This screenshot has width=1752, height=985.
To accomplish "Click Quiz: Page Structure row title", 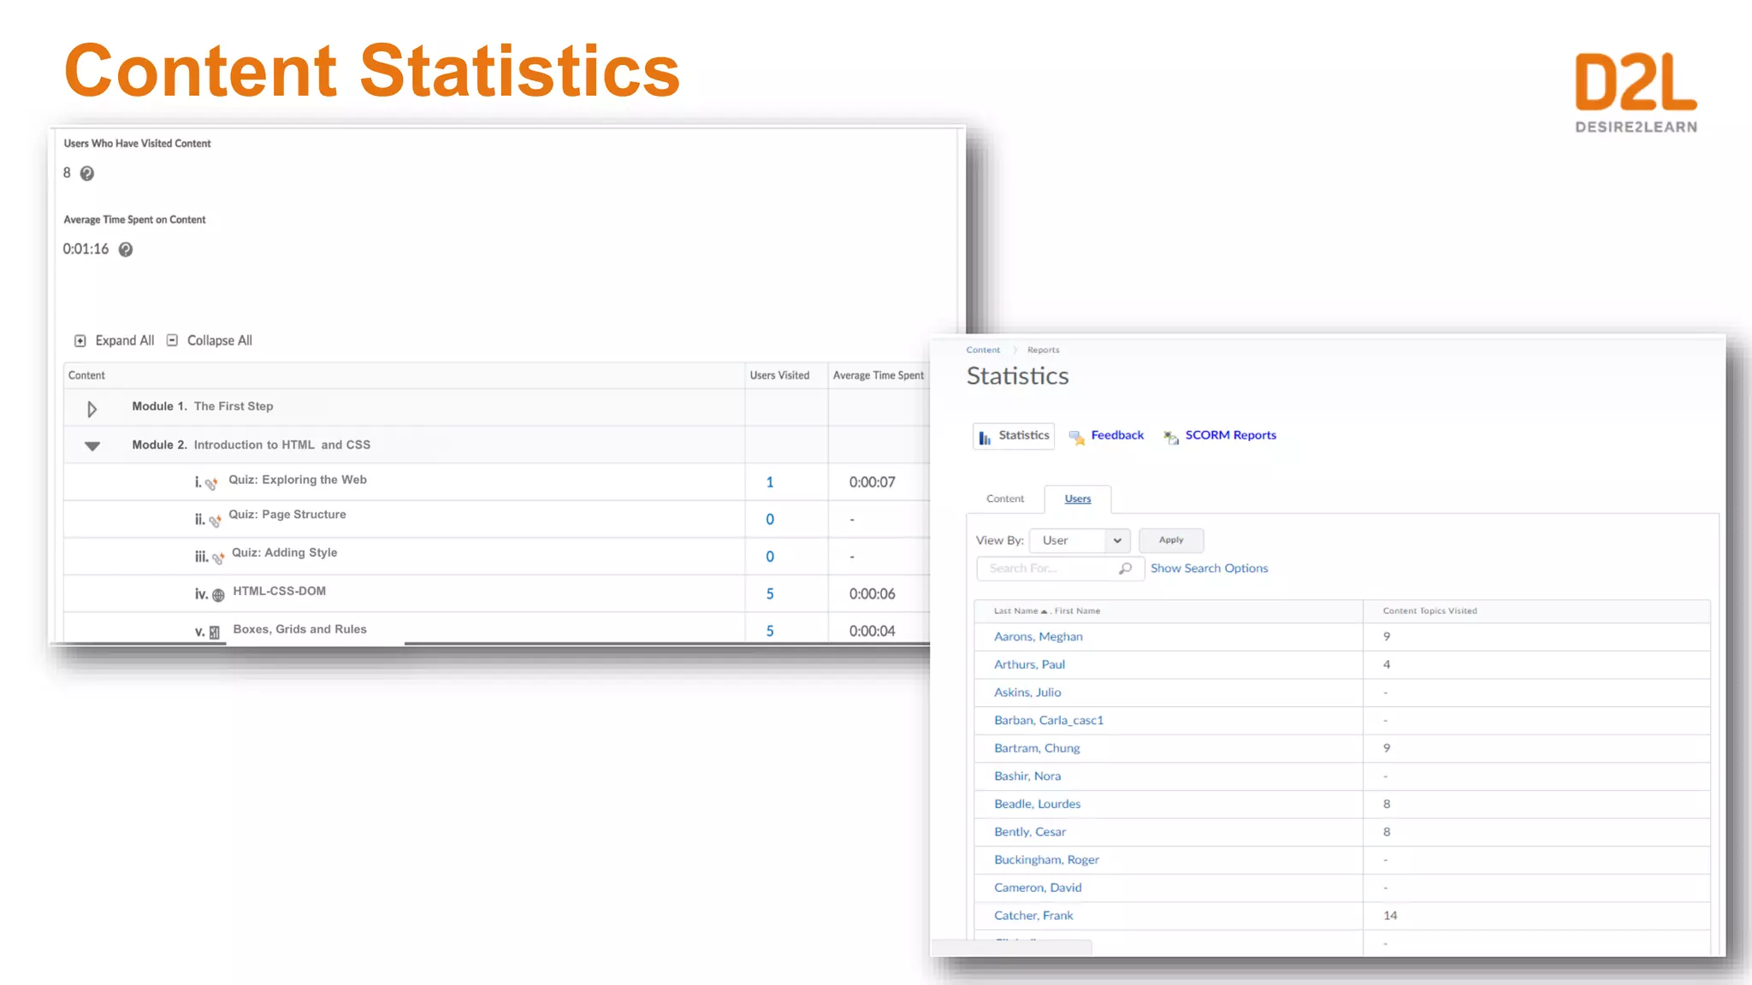I will [287, 515].
